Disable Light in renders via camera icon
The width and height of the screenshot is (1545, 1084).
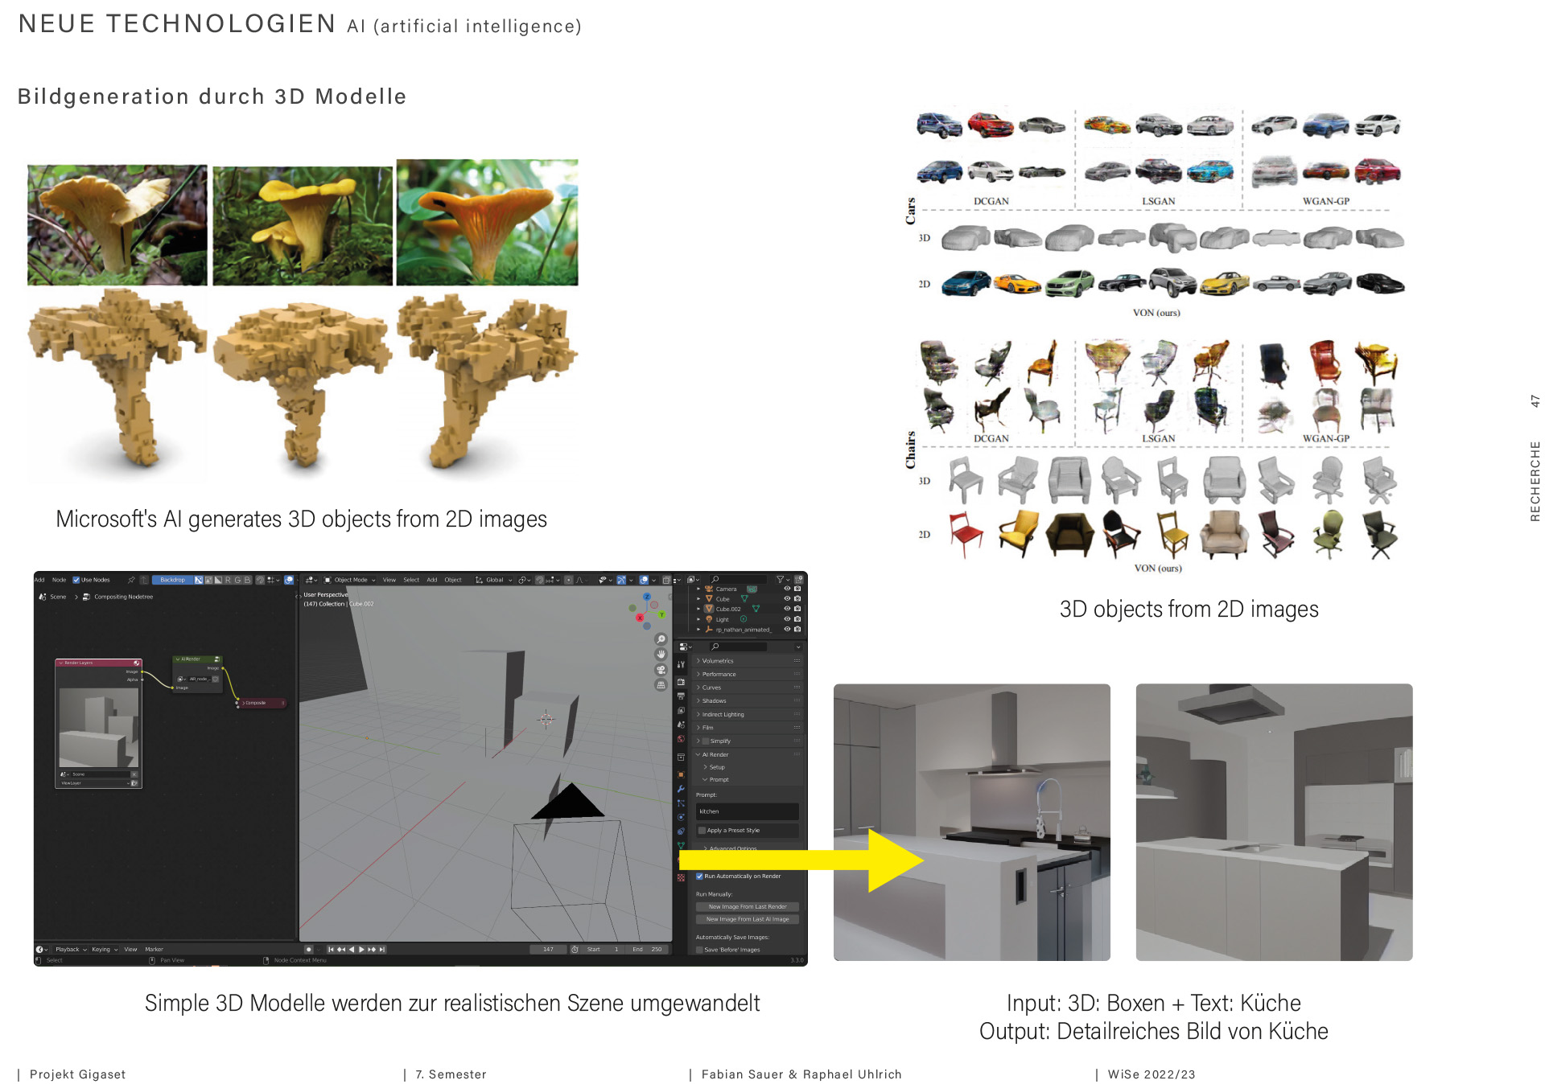(797, 619)
